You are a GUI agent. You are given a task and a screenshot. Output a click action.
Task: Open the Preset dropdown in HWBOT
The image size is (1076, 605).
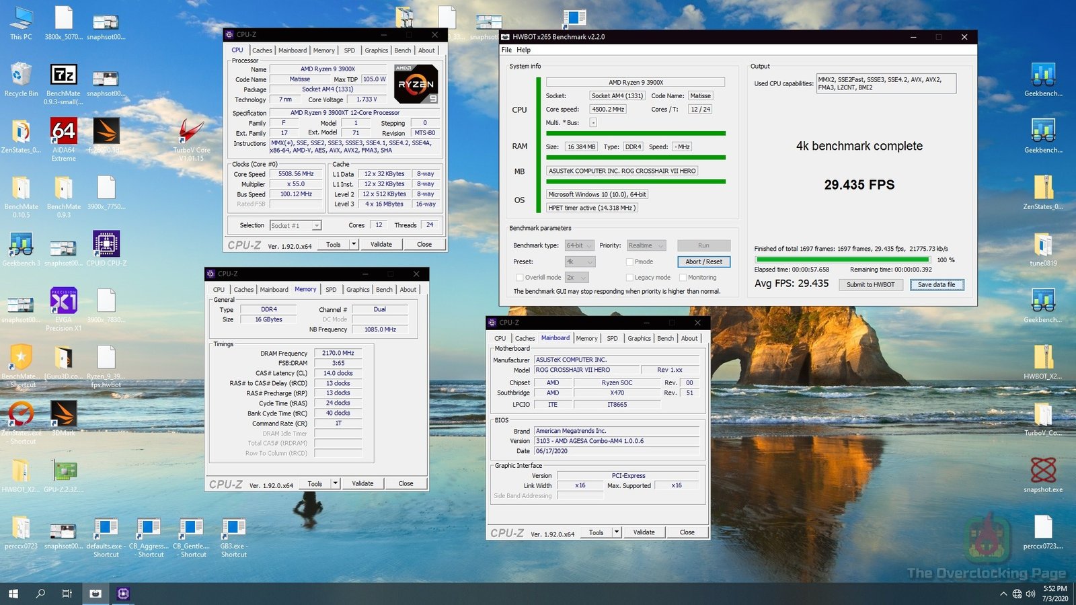pos(579,261)
